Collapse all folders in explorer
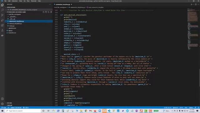 [x=51, y=12]
